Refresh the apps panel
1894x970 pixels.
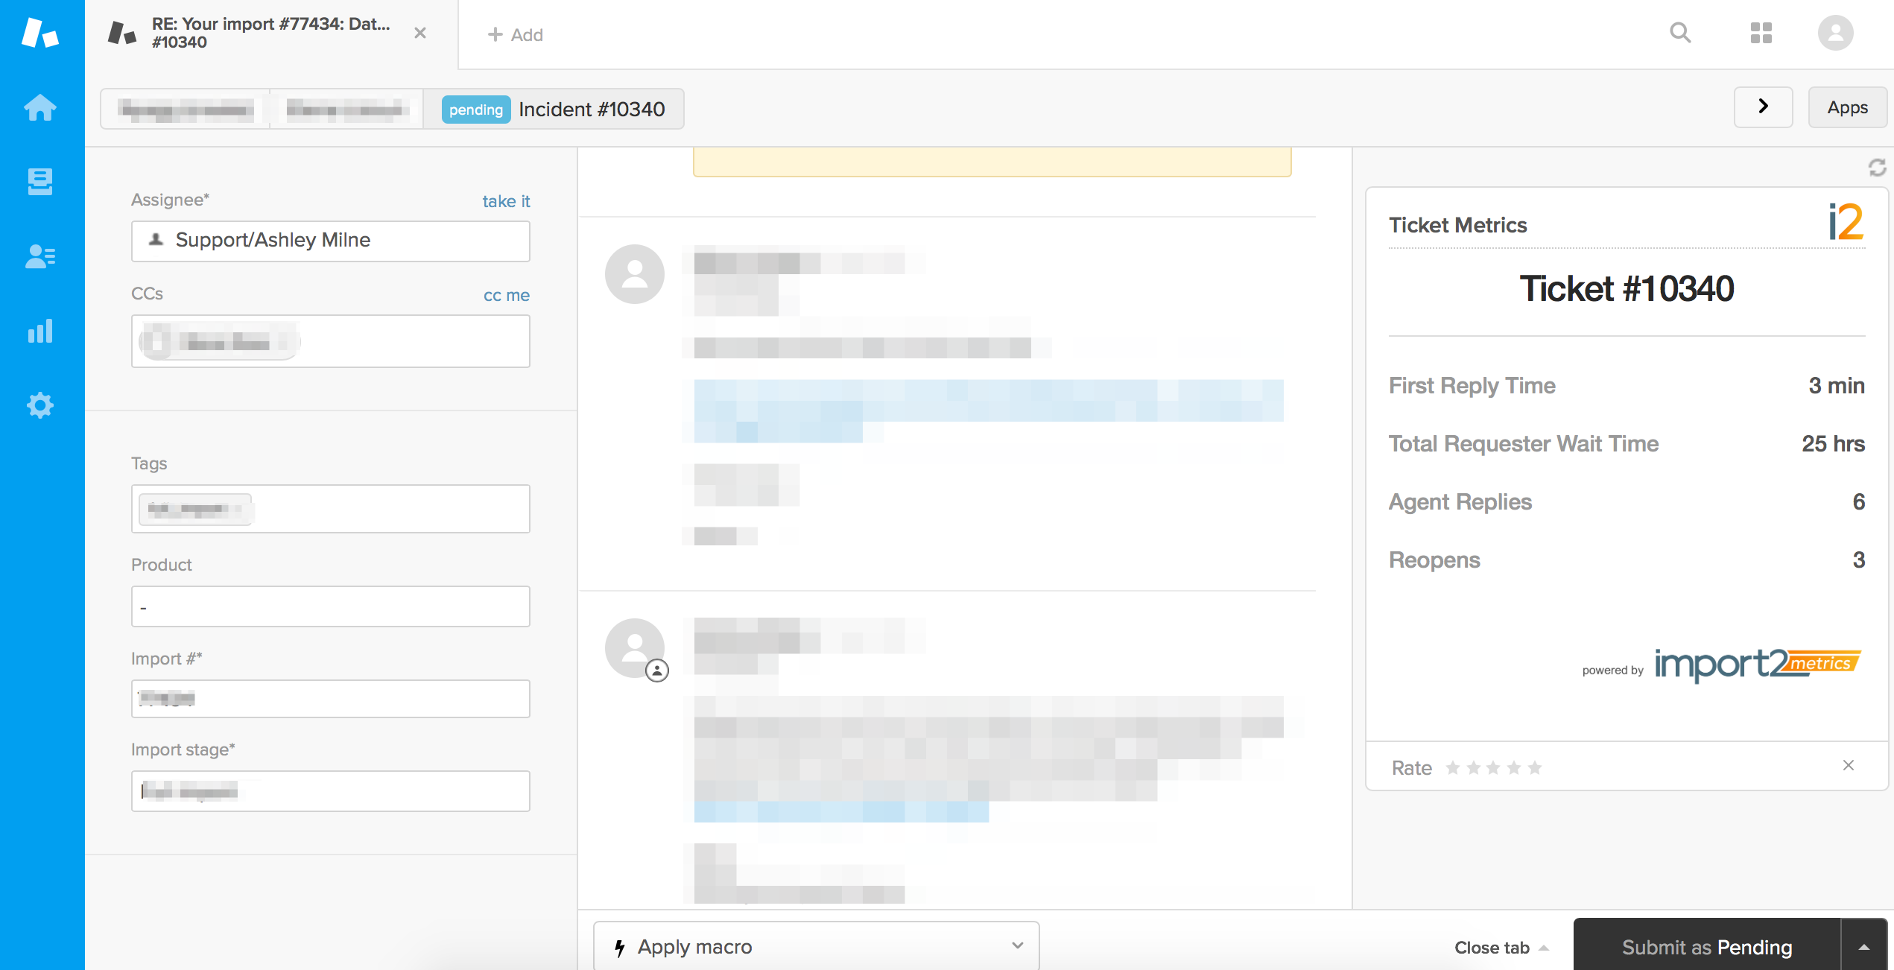[x=1878, y=169]
